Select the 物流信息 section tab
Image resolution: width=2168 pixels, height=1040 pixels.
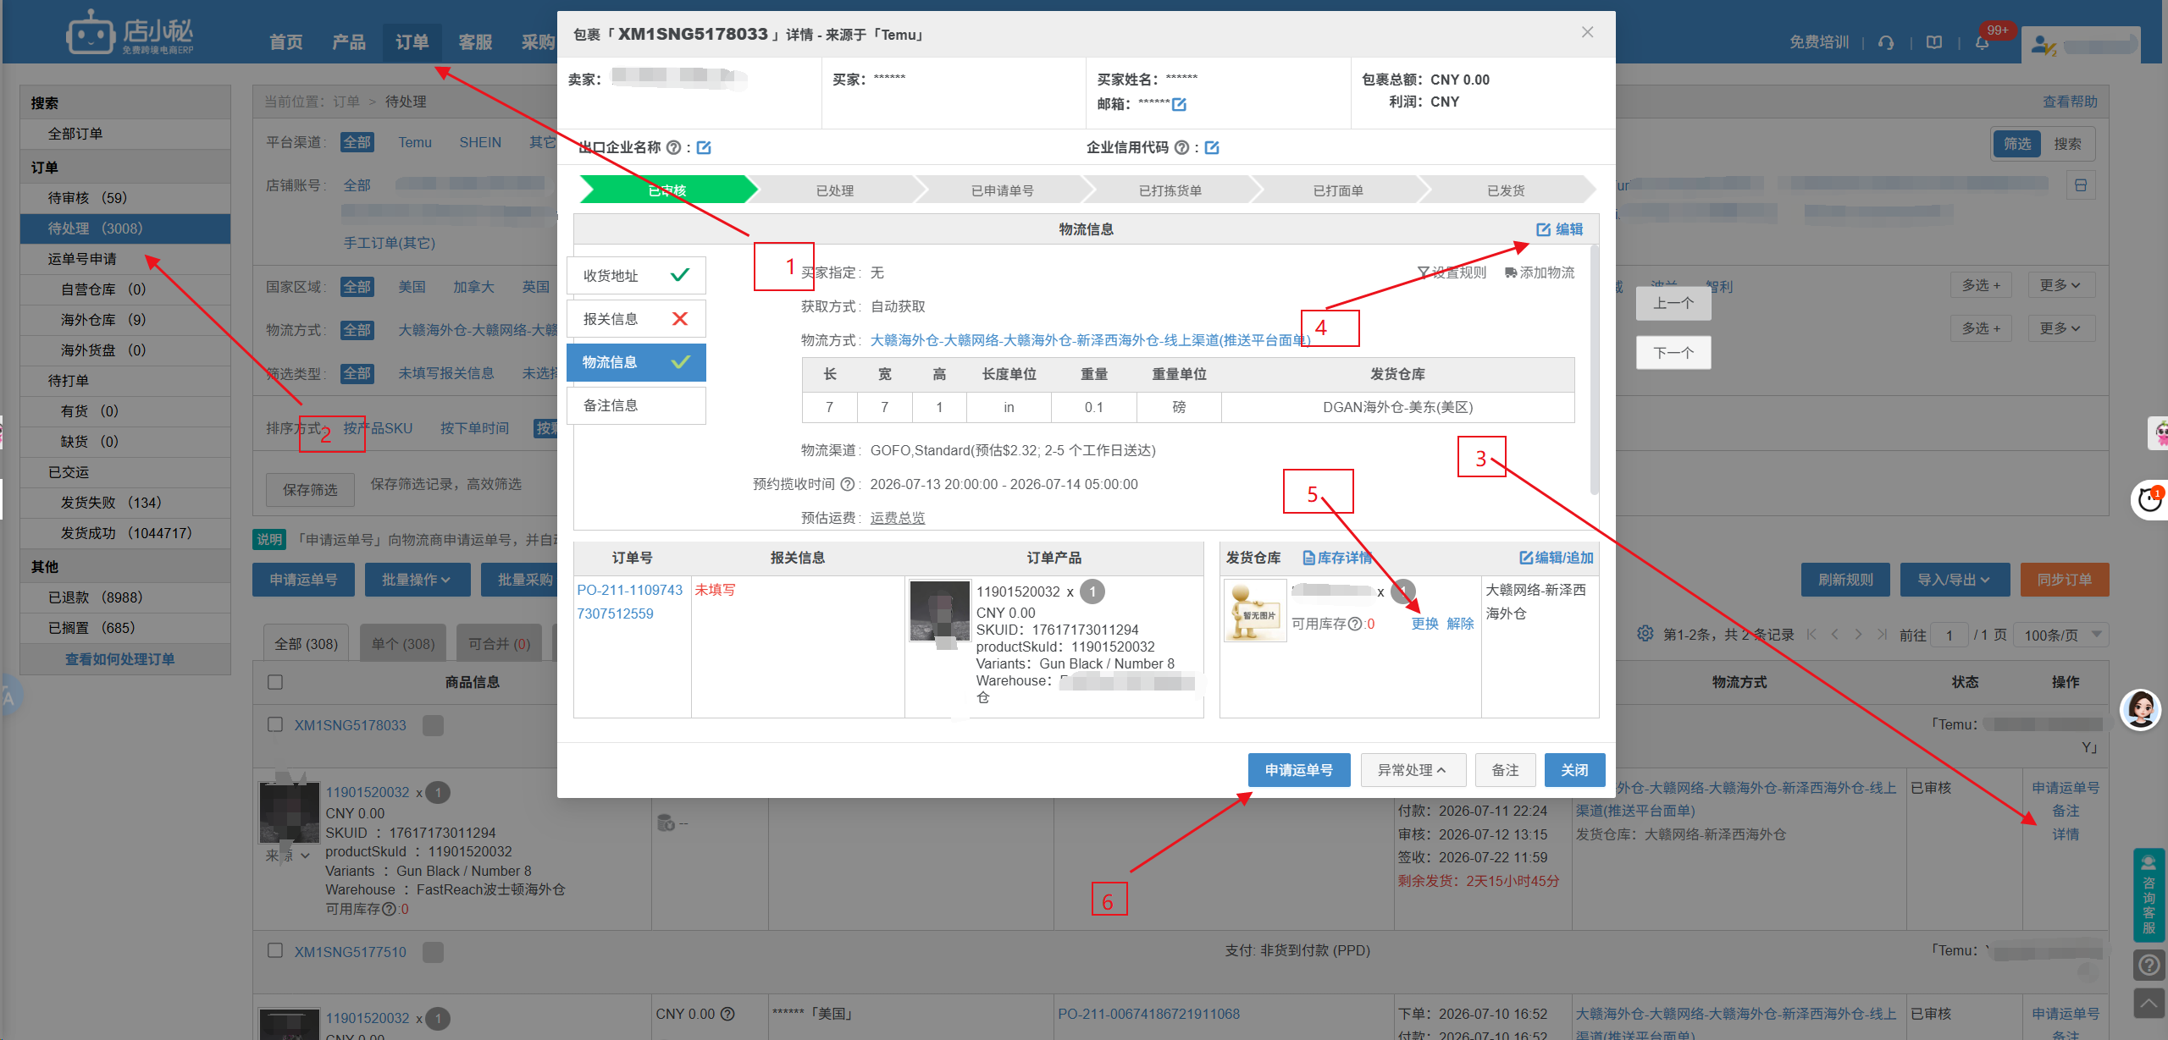[x=636, y=362]
